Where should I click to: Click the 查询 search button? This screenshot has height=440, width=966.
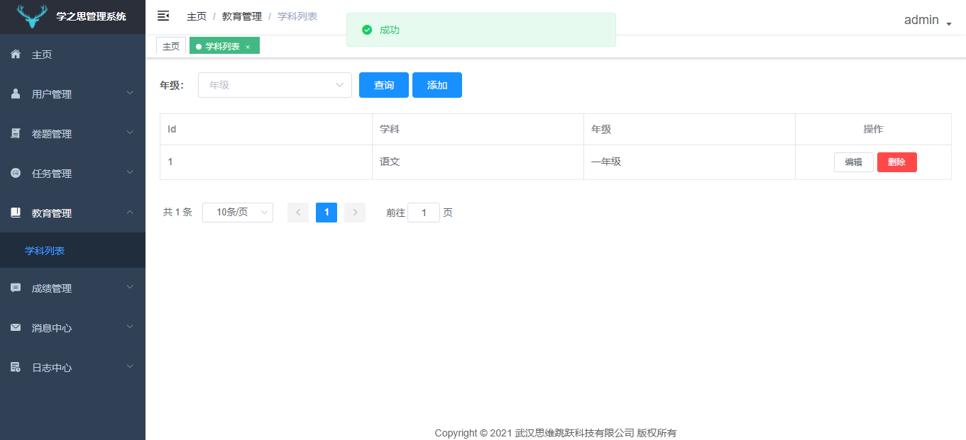[x=384, y=85]
